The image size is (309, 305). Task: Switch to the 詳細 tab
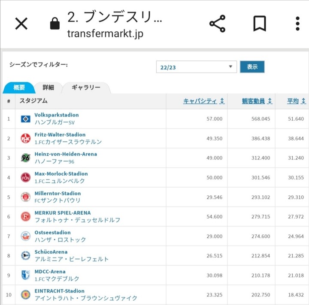click(48, 87)
